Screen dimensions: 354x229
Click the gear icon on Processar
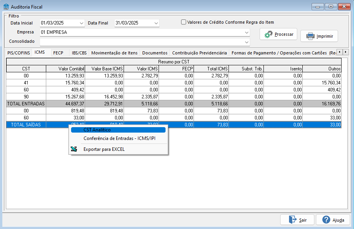point(269,34)
